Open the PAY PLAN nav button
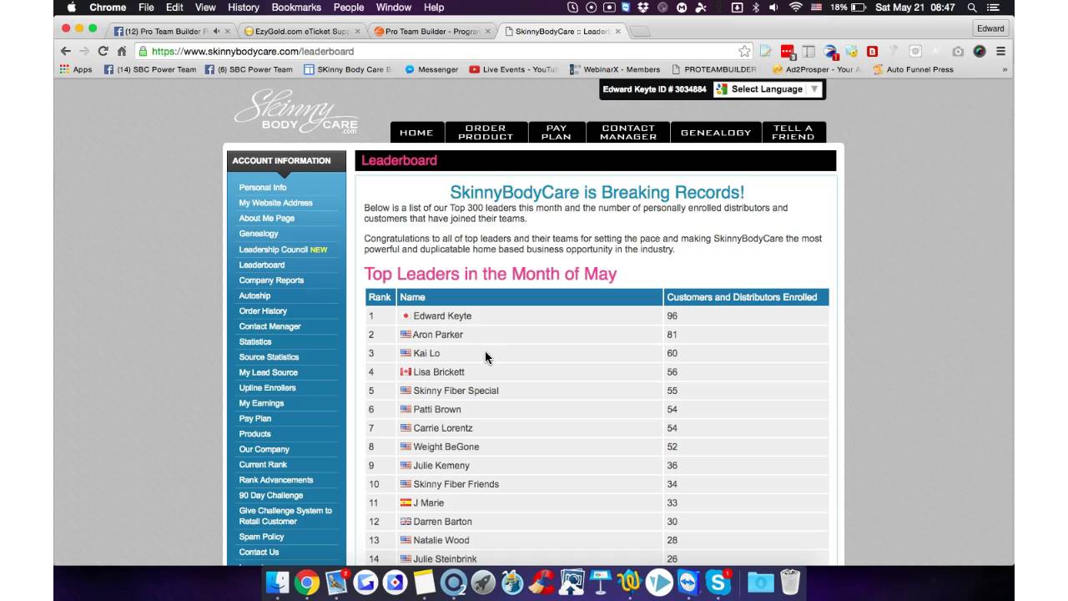The width and height of the screenshot is (1068, 601). (557, 132)
